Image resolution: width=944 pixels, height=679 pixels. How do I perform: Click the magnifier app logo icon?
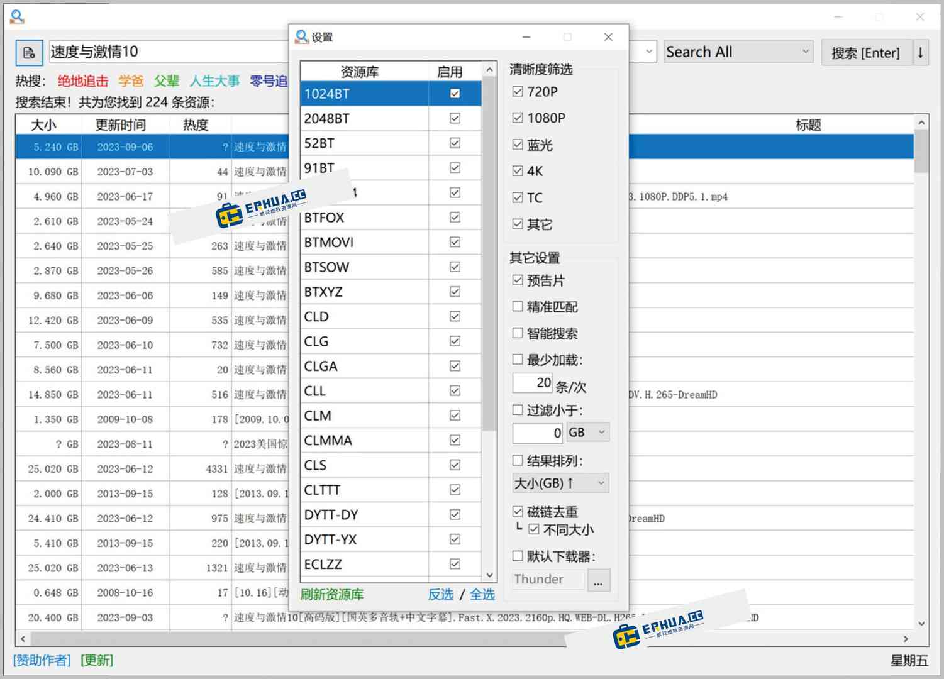(x=16, y=17)
